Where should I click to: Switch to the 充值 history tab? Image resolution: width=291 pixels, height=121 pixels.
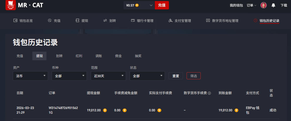point(20,56)
